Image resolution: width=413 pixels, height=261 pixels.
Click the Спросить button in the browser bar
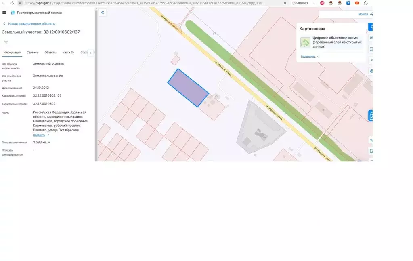[x=300, y=3]
